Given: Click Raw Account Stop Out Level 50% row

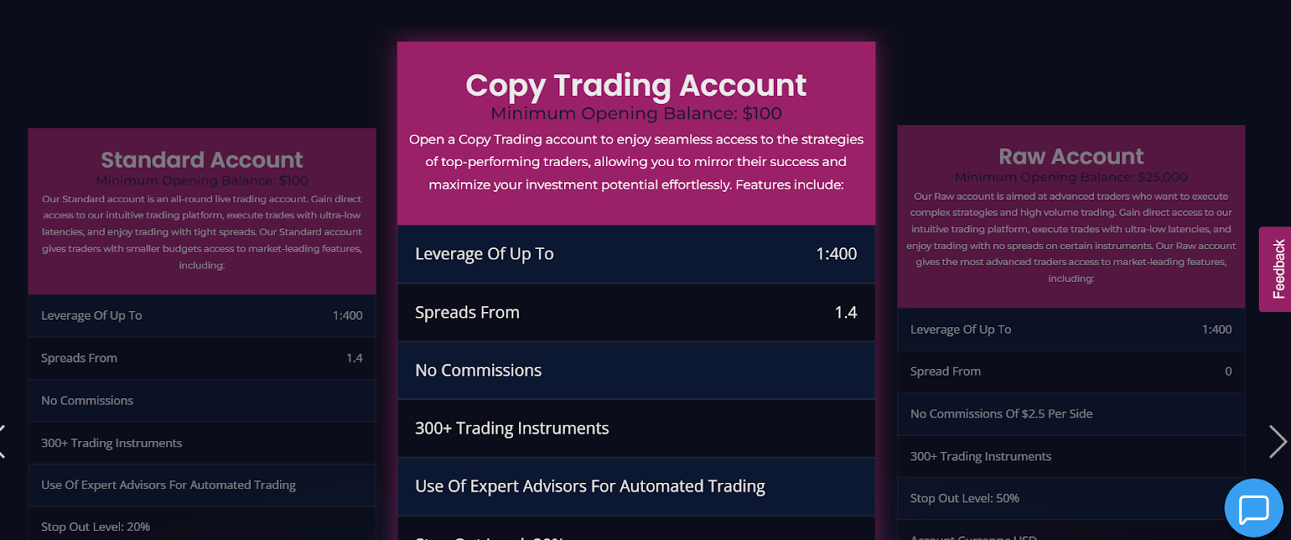Looking at the screenshot, I should point(1071,499).
